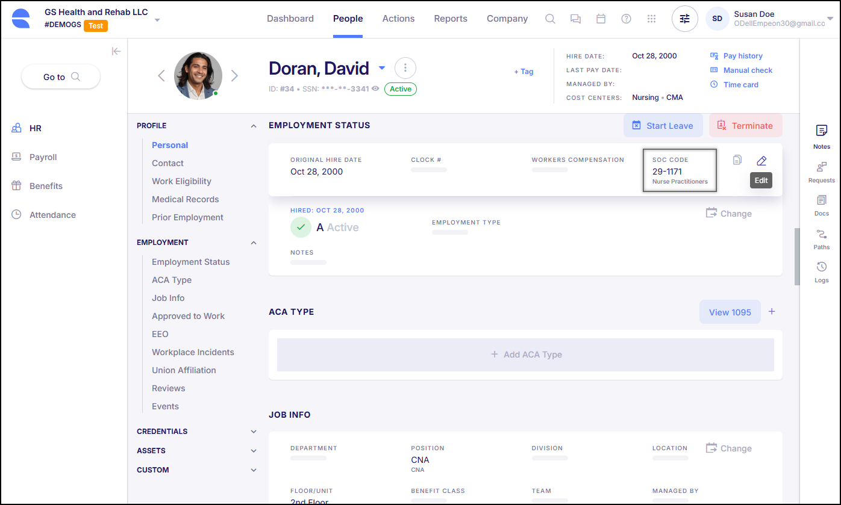Screen dimensions: 841x505
Task: Open the settings sliders button in header
Action: 684,19
